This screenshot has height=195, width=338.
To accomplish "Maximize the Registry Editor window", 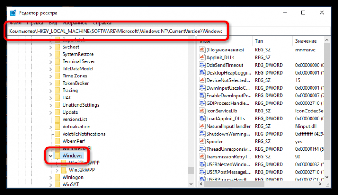I will point(303,13).
